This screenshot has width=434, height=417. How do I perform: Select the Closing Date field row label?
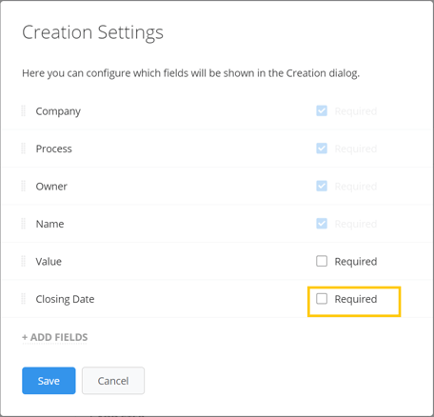click(65, 299)
